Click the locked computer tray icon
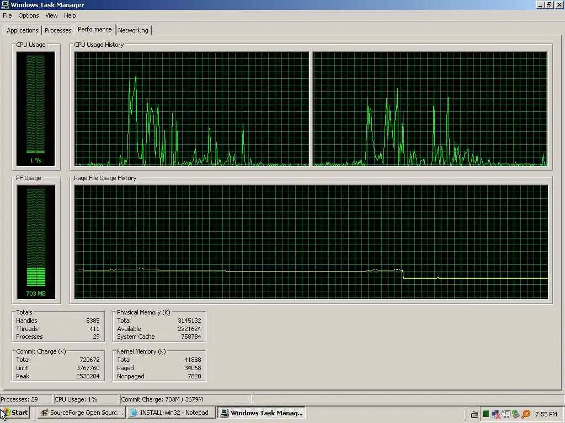This screenshot has width=565, height=423. coord(505,414)
